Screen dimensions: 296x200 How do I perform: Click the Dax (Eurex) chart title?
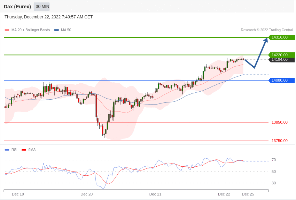(17, 7)
